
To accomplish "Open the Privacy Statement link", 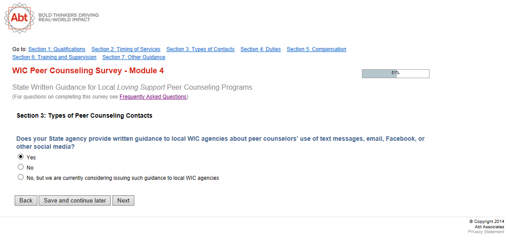I will [486, 232].
